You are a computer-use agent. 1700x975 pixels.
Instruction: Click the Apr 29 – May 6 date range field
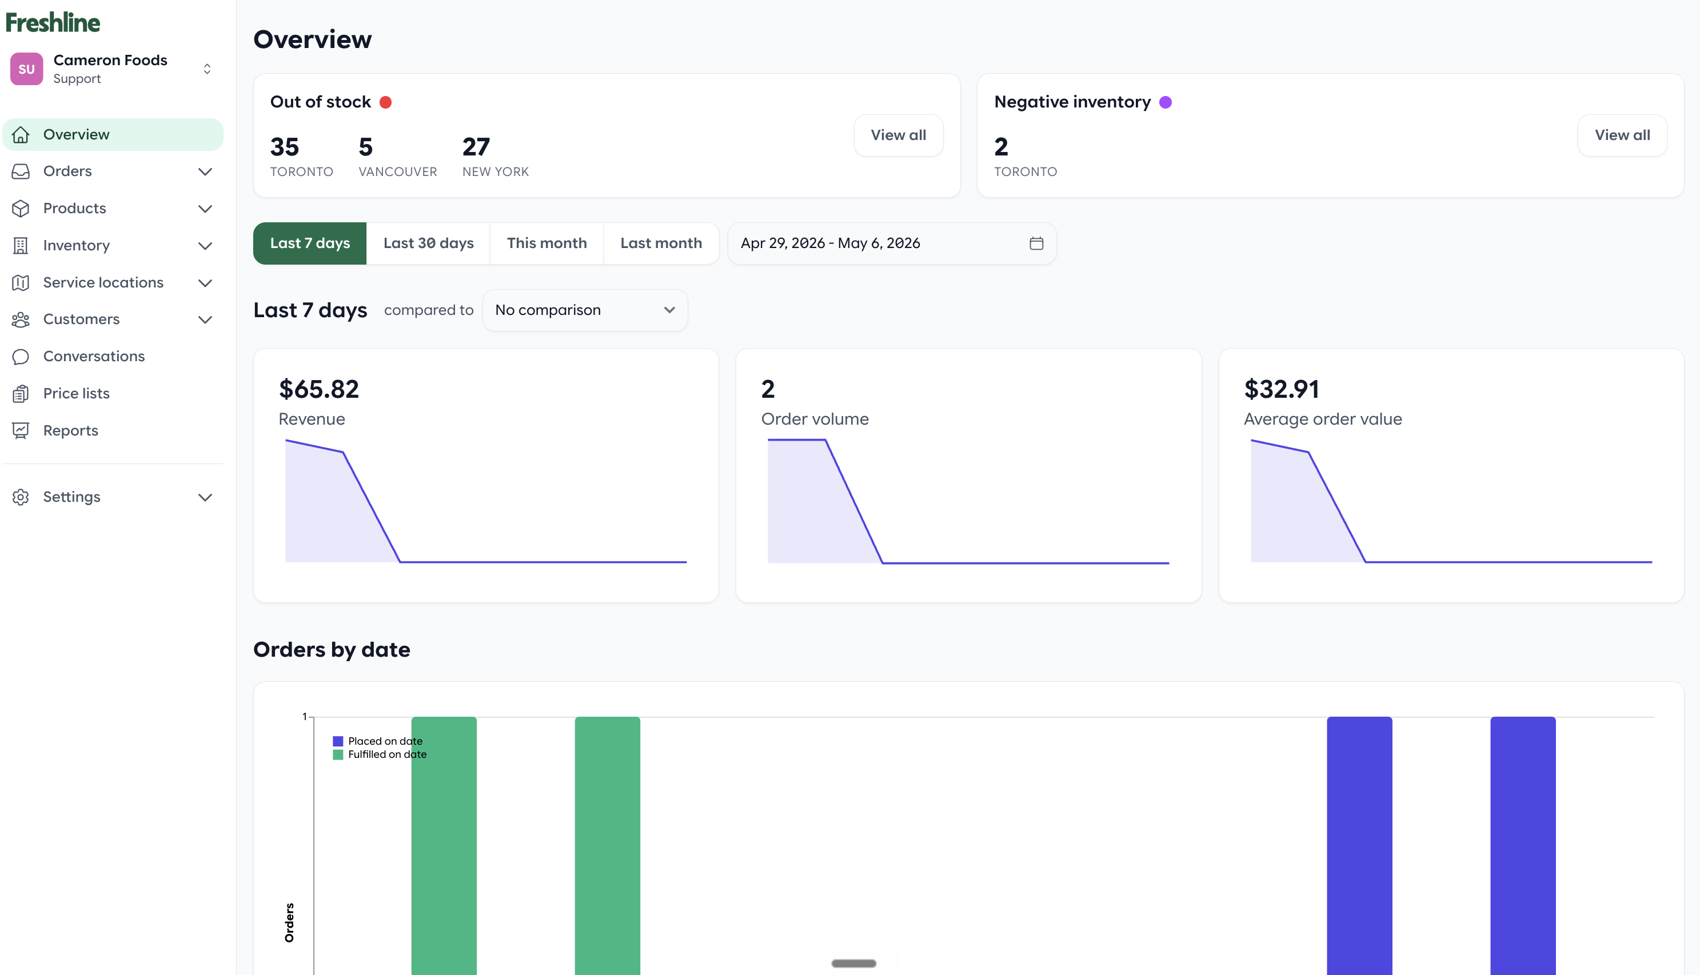tap(892, 243)
